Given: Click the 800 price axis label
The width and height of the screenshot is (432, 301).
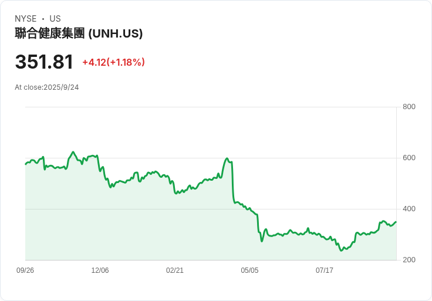Looking at the screenshot, I should click(409, 107).
